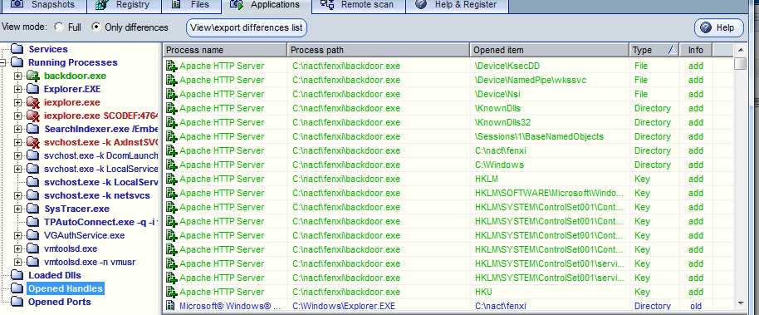Screen dimensions: 759x315
Task: Open the Help & Register tab
Action: coord(457,5)
